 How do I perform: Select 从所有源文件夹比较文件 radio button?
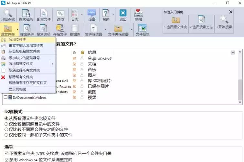(6, 119)
